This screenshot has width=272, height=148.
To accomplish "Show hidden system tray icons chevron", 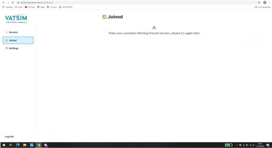I will coord(237,145).
